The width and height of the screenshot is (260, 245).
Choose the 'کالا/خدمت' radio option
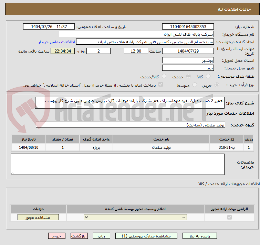[x=164, y=76]
